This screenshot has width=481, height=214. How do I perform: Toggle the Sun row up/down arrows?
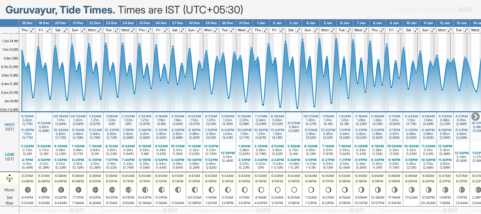(x=10, y=178)
